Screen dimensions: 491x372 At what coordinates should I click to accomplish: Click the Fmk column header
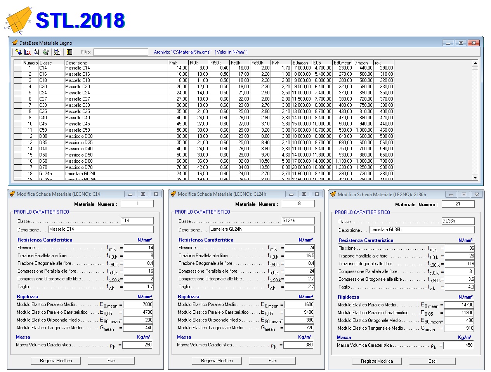[178, 63]
